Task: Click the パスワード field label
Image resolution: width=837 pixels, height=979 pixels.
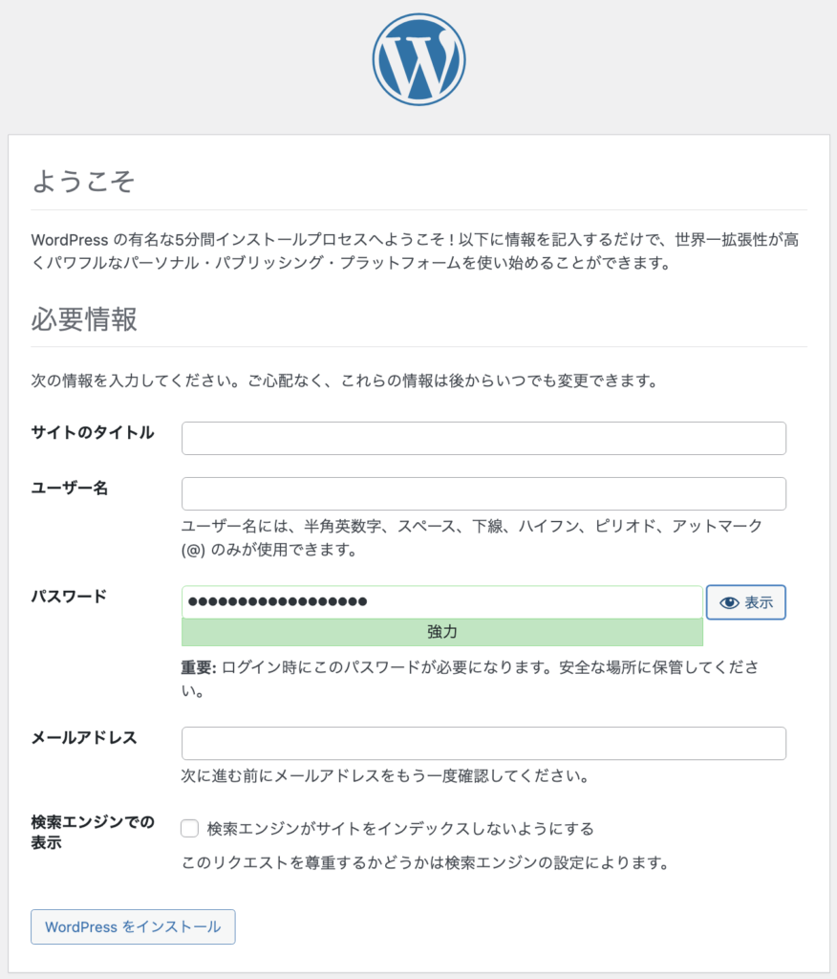Action: click(x=70, y=597)
